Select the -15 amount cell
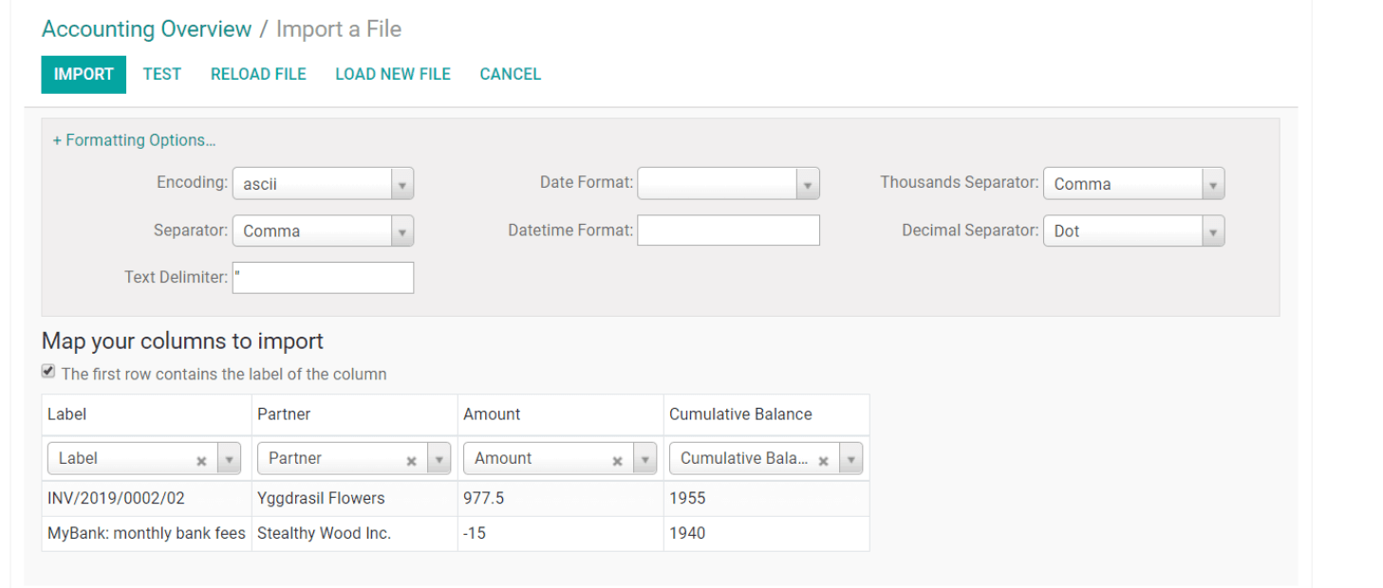 560,533
